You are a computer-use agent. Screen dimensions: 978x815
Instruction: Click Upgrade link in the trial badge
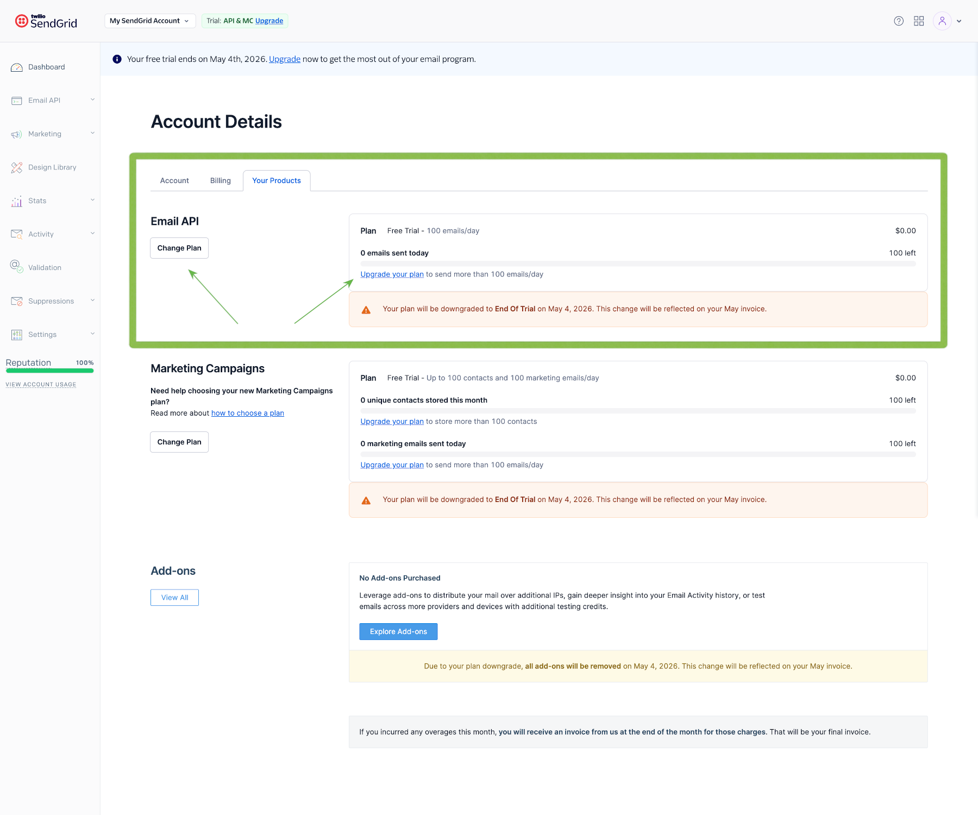(269, 21)
